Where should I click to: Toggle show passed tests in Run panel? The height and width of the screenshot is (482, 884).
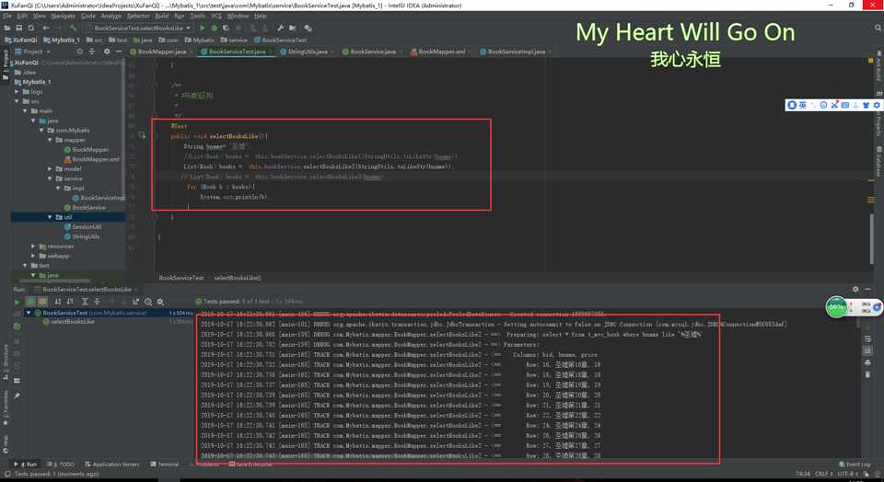pyautogui.click(x=30, y=302)
